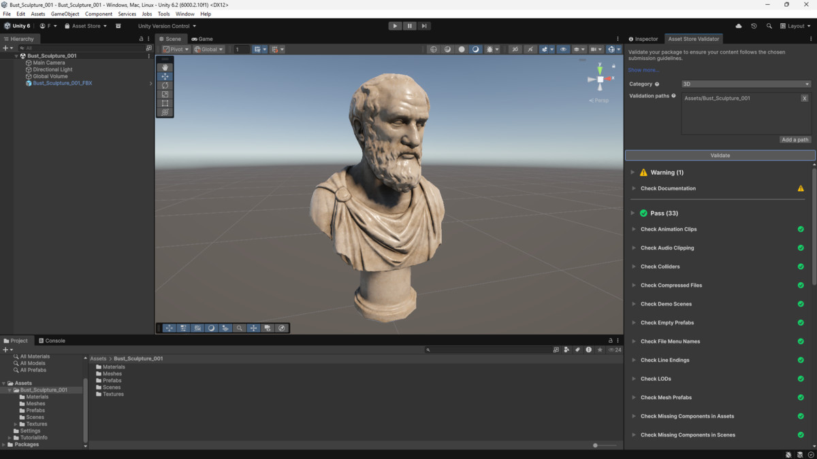Open the Undo History icon near the search bar
The image size is (817, 459).
[x=754, y=26]
